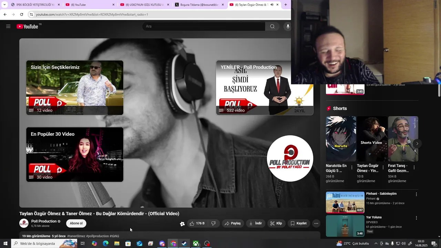Click the address bar URL

pyautogui.click(x=92, y=14)
